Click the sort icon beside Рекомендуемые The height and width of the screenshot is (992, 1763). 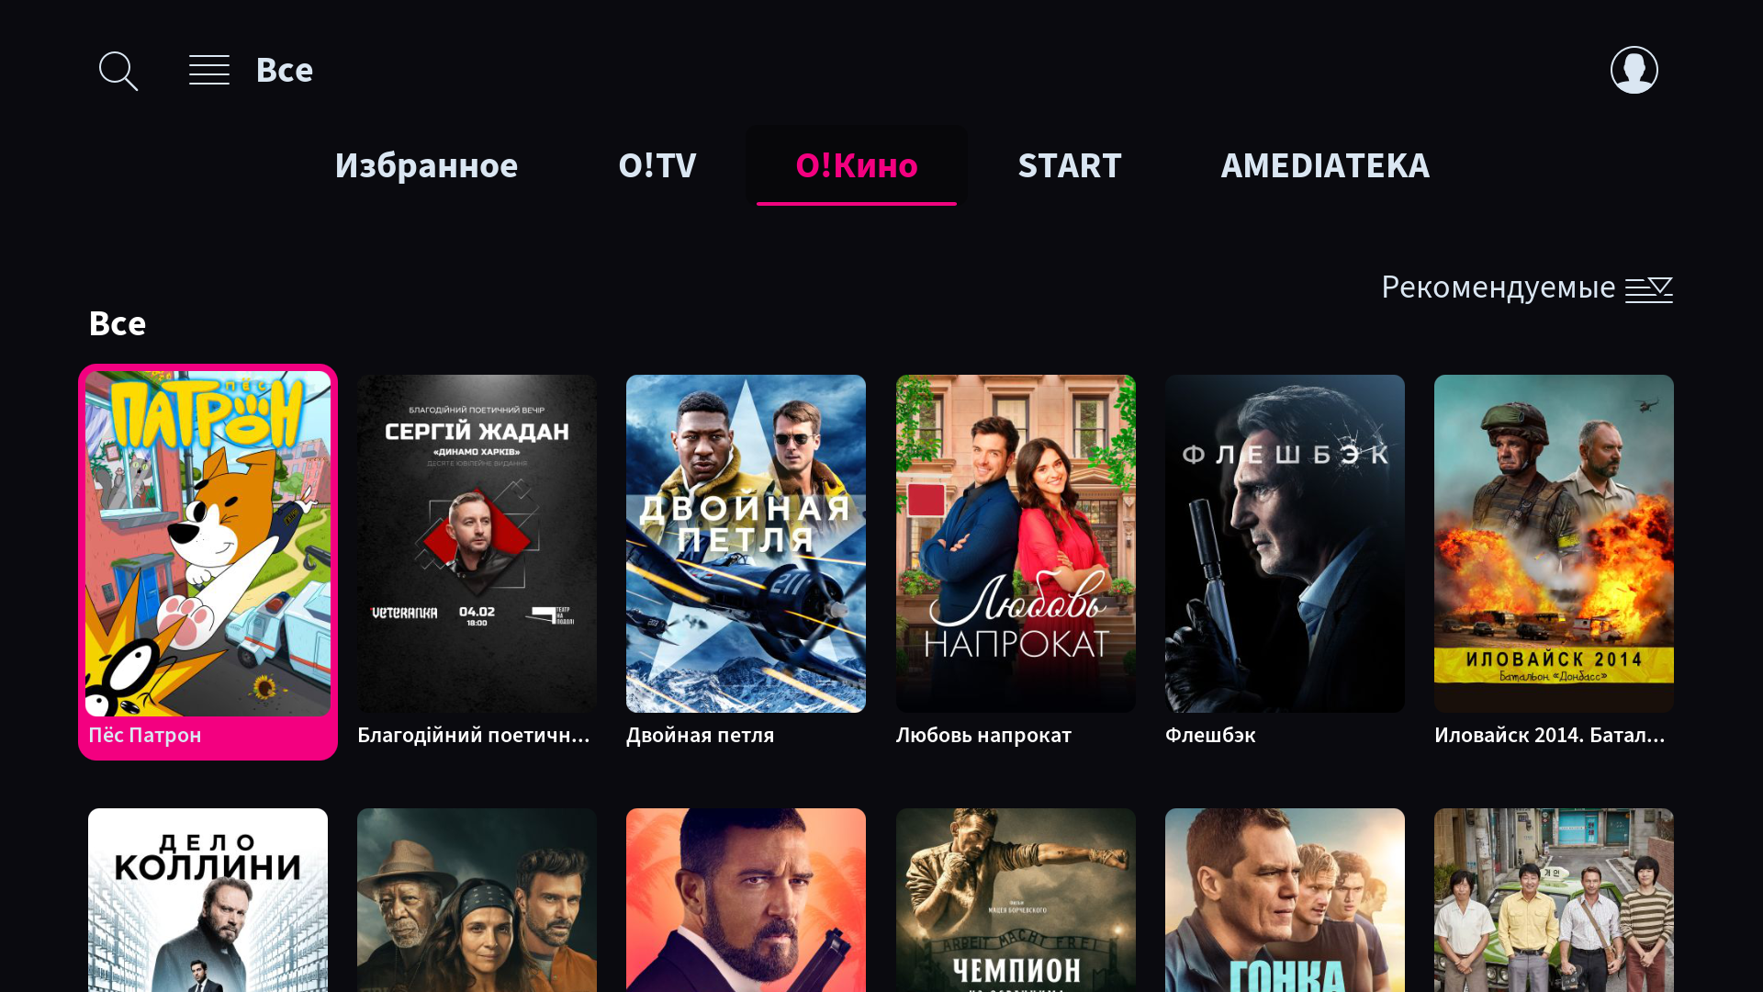[1649, 289]
